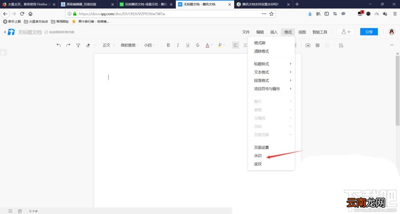Open the 新手上路 bookmark

pos(12,22)
